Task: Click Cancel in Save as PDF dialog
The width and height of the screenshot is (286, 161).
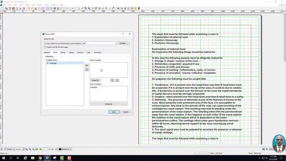Action: tap(126, 112)
